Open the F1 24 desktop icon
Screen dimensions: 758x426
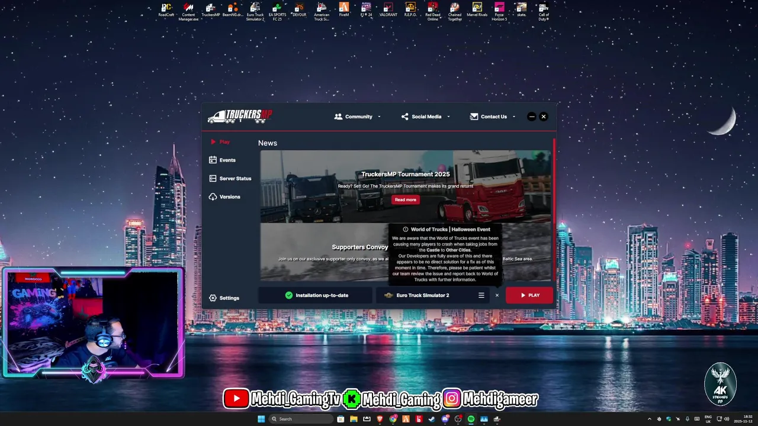[366, 11]
